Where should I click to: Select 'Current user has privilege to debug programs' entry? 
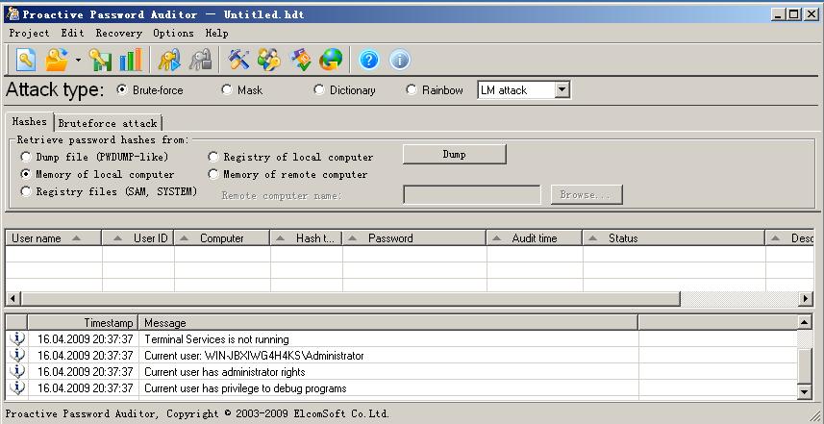403,388
